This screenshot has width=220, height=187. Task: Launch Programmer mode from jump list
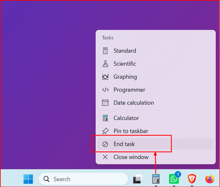[x=156, y=90]
